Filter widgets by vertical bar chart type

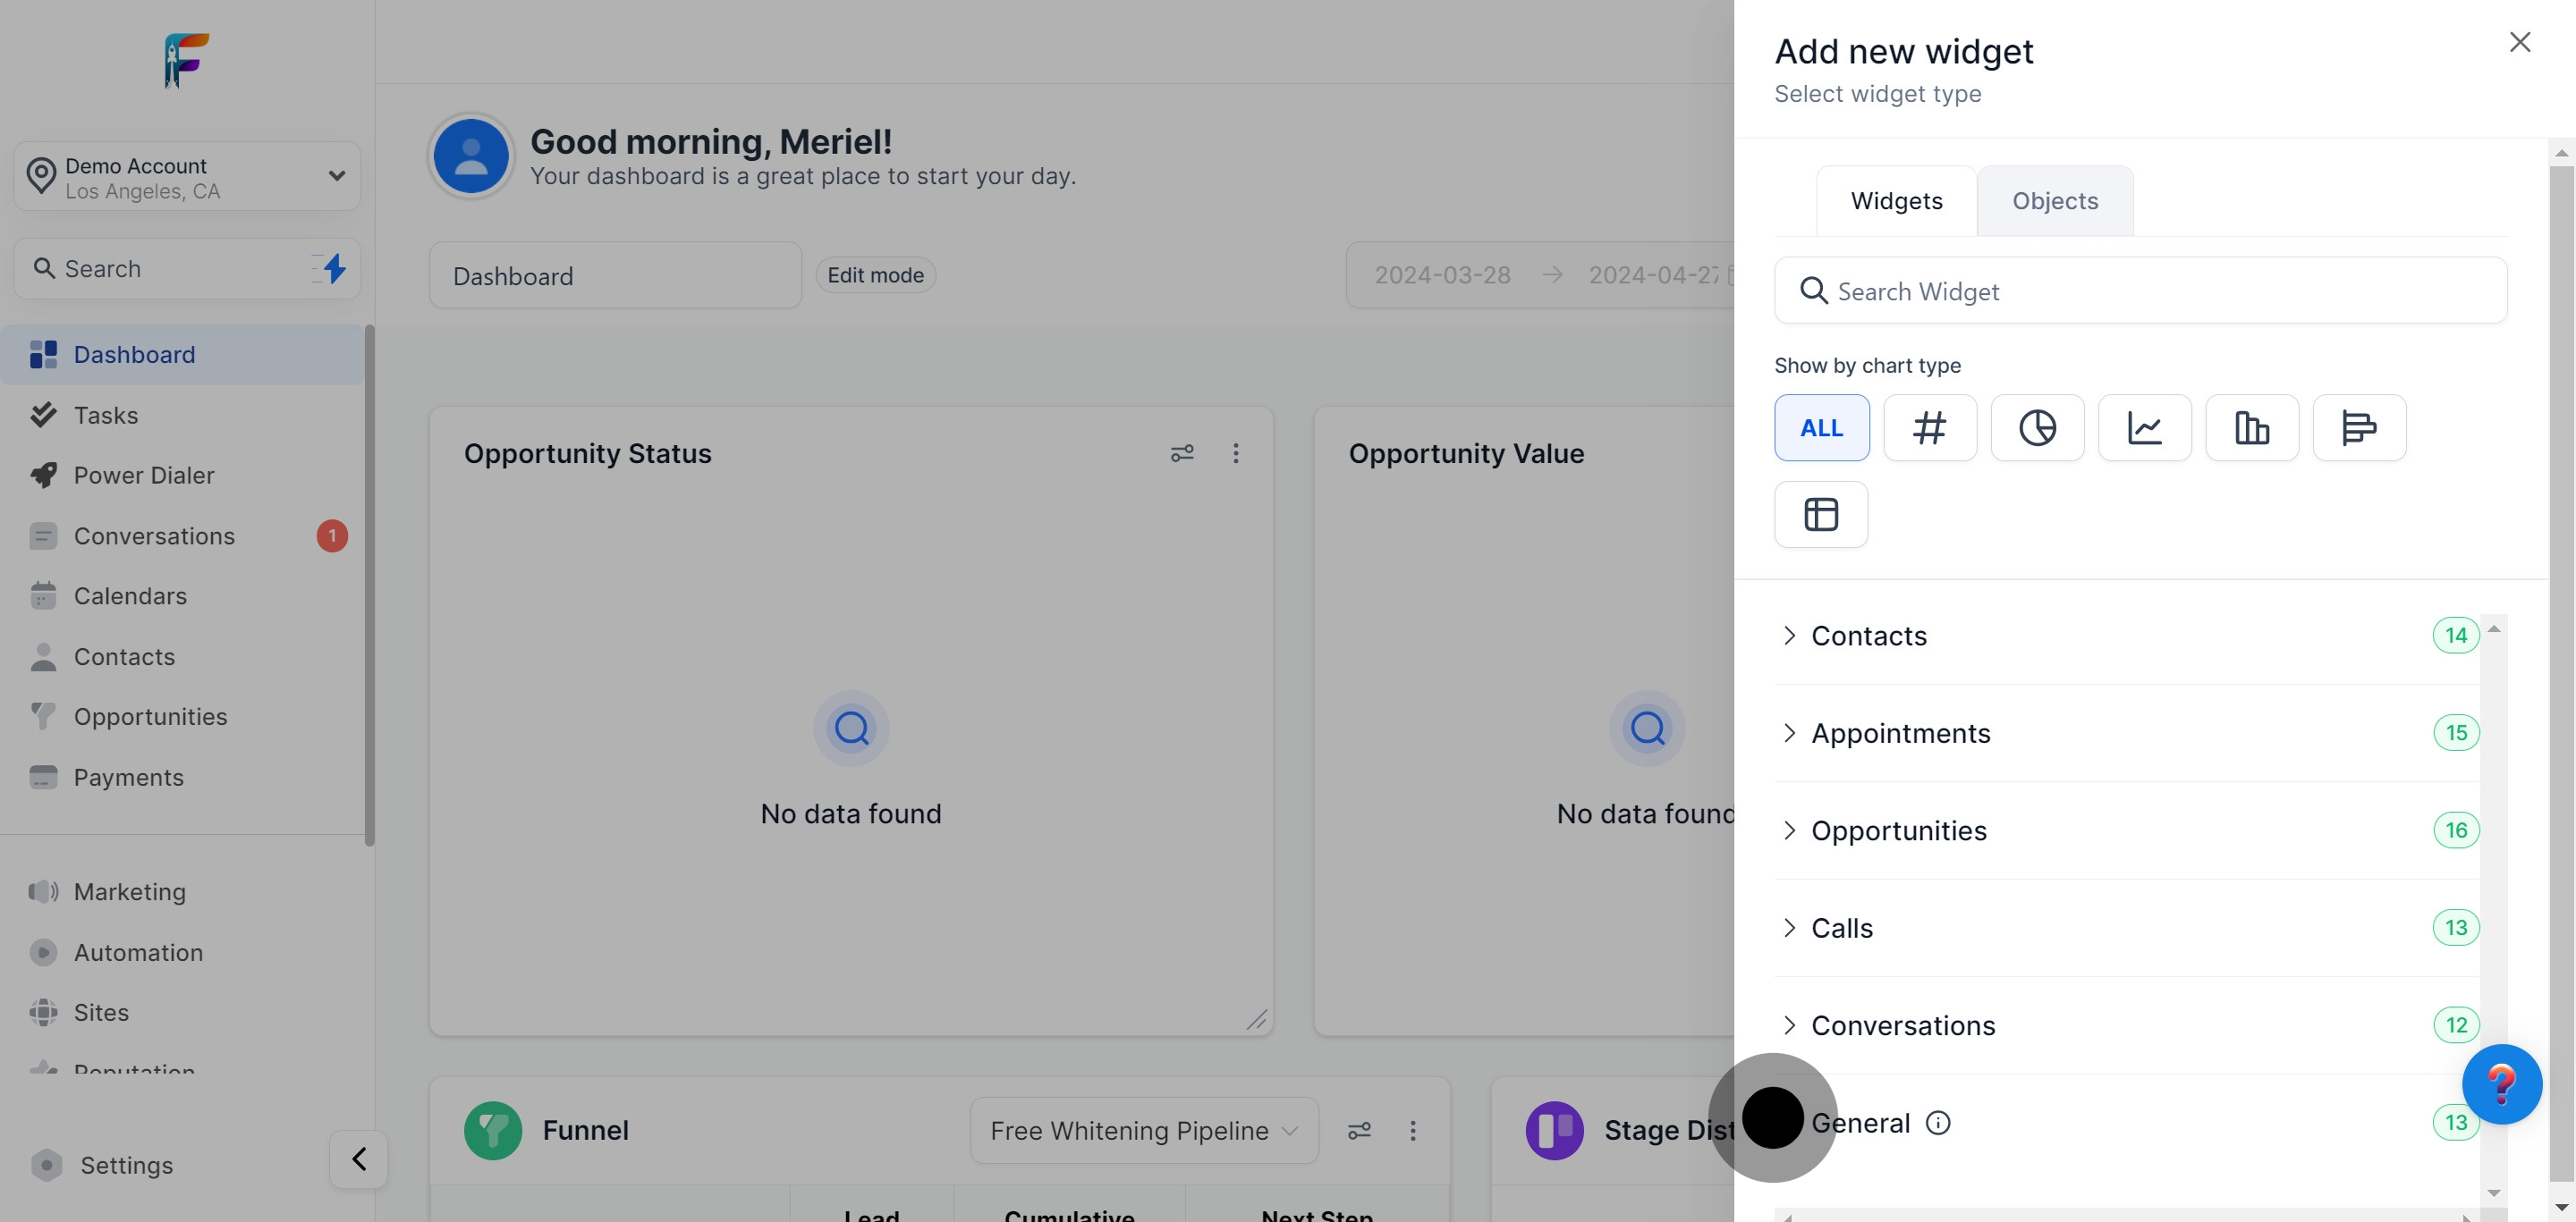(2251, 427)
